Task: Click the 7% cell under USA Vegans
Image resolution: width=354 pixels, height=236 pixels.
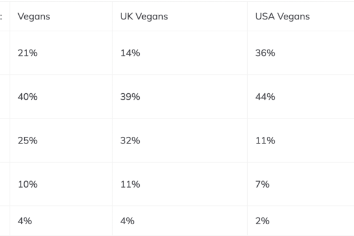Action: click(262, 184)
